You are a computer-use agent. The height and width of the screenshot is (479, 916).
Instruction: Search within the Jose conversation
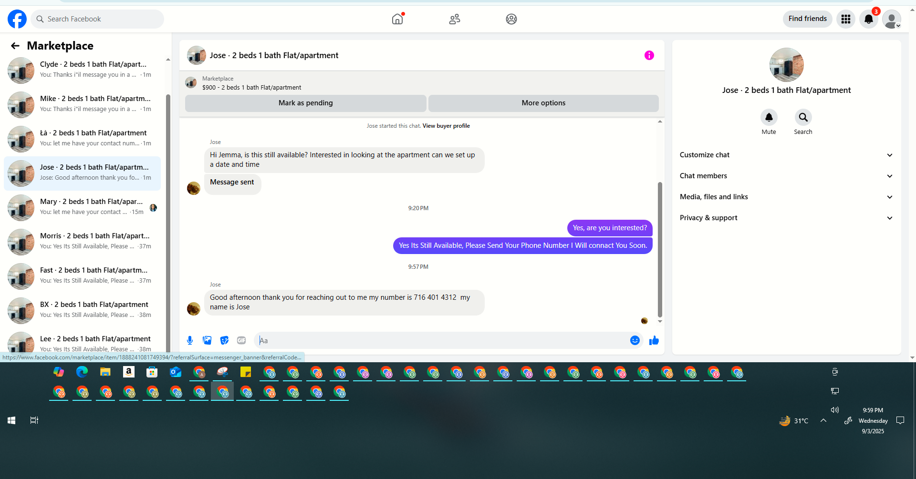coord(803,117)
